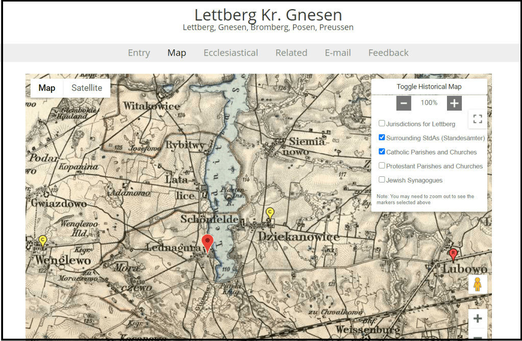Click Toggle Historical Map button
Screen dimensions: 522x341
(x=429, y=87)
